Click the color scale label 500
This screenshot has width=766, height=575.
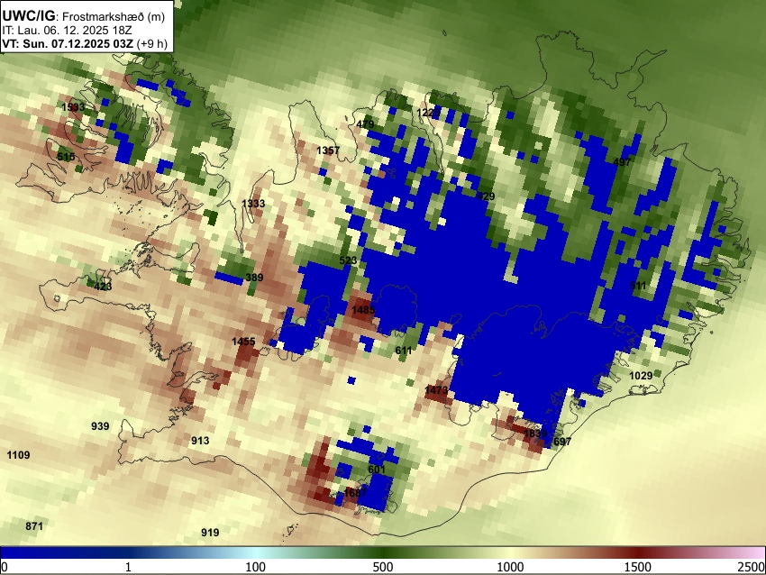point(383,567)
